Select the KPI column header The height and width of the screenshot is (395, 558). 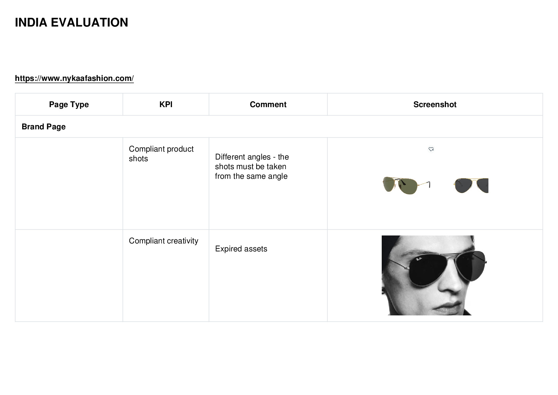point(166,104)
